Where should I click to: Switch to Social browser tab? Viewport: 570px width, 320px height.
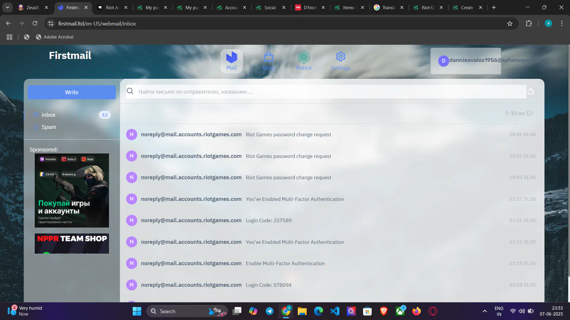pyautogui.click(x=270, y=7)
